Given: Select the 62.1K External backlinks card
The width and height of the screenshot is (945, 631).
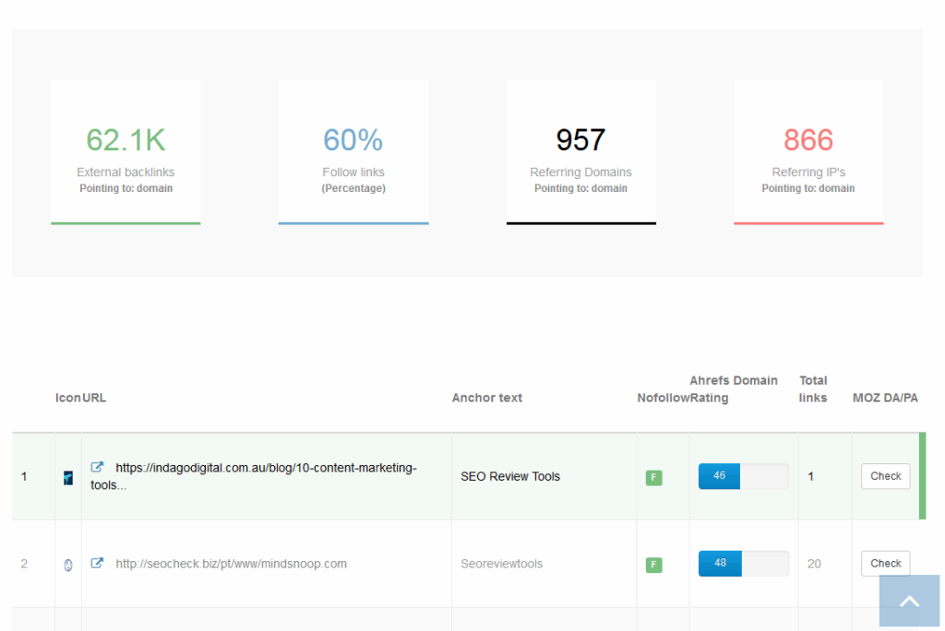Looking at the screenshot, I should point(126,152).
